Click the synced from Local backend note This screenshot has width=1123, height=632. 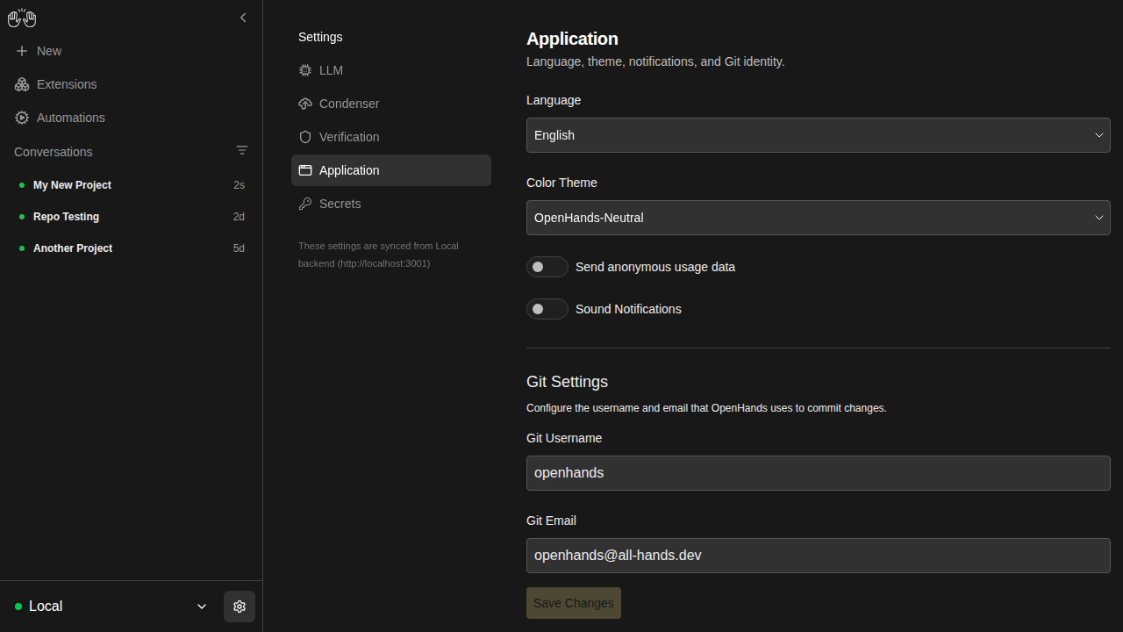click(378, 255)
